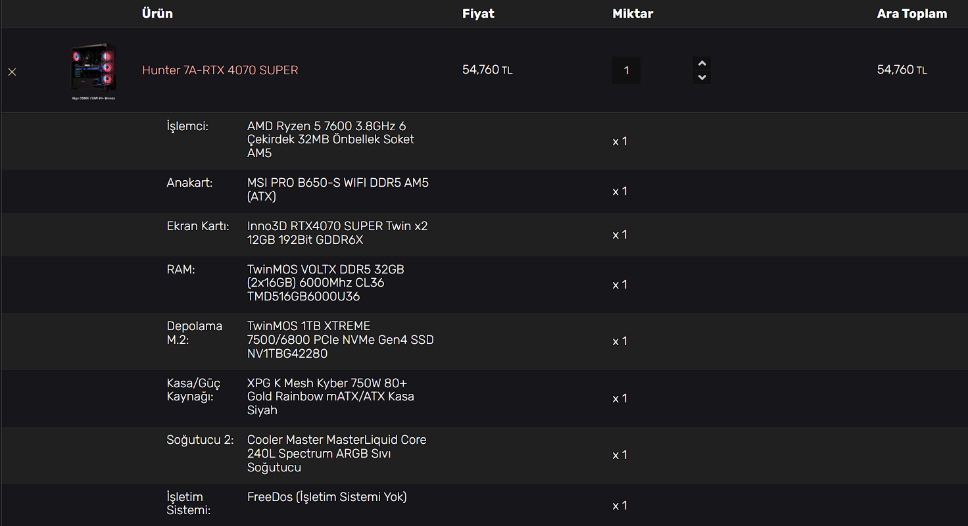Screen dimensions: 968x526
Task: Click the MSI PRO B650-S WIFI motherboard entry
Action: coord(337,189)
